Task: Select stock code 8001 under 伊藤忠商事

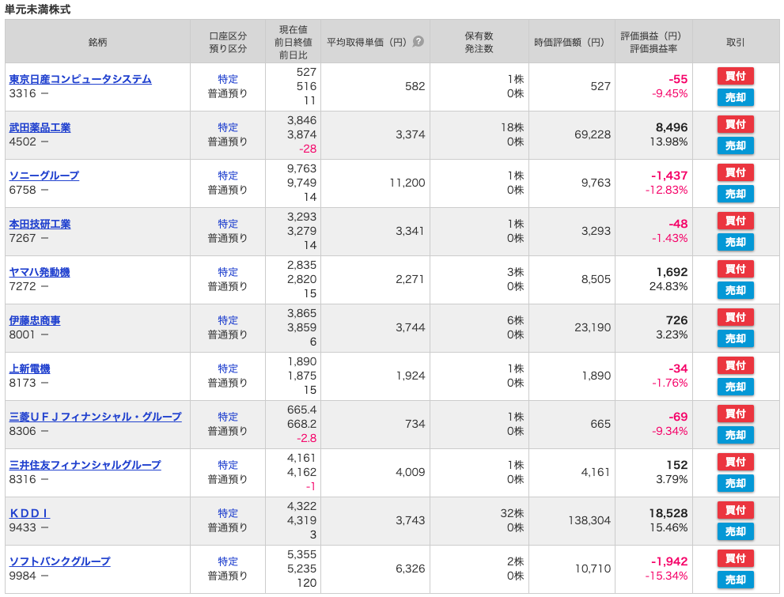Action: pos(22,334)
